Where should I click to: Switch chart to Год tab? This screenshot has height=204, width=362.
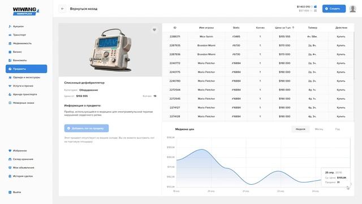coord(337,129)
